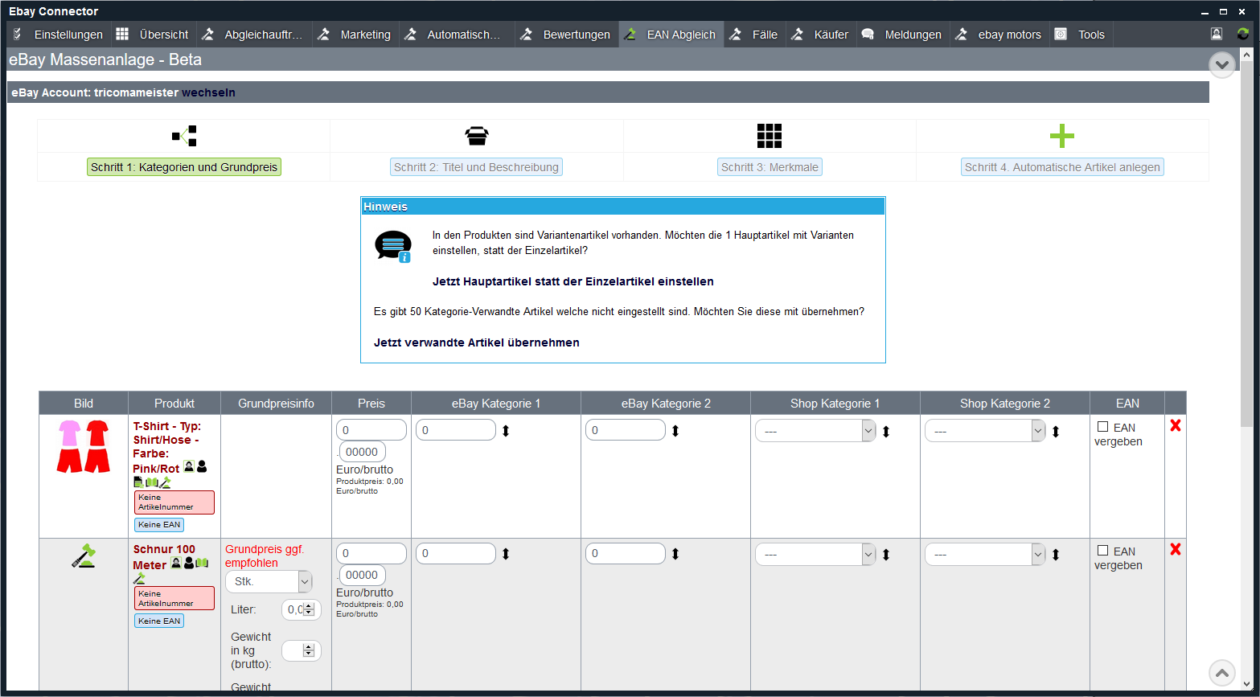
Task: Go to Schritt 4. Automatische Artikel anlegen
Action: point(1062,167)
